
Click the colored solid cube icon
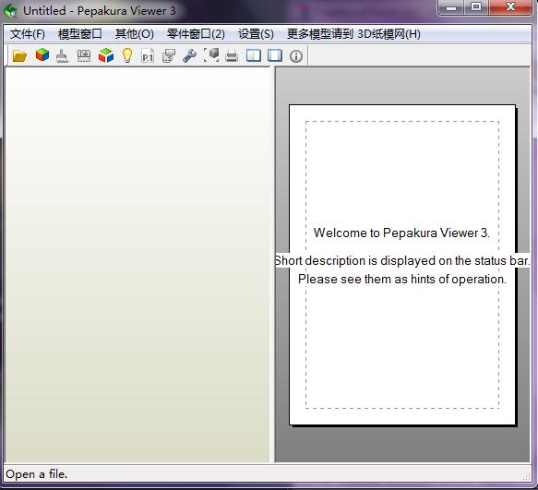coord(42,55)
